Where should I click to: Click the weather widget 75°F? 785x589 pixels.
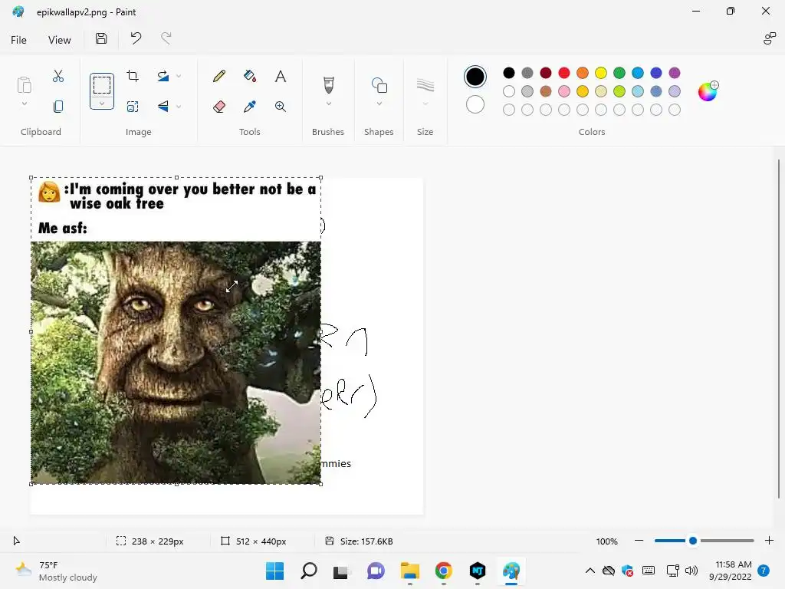(57, 571)
